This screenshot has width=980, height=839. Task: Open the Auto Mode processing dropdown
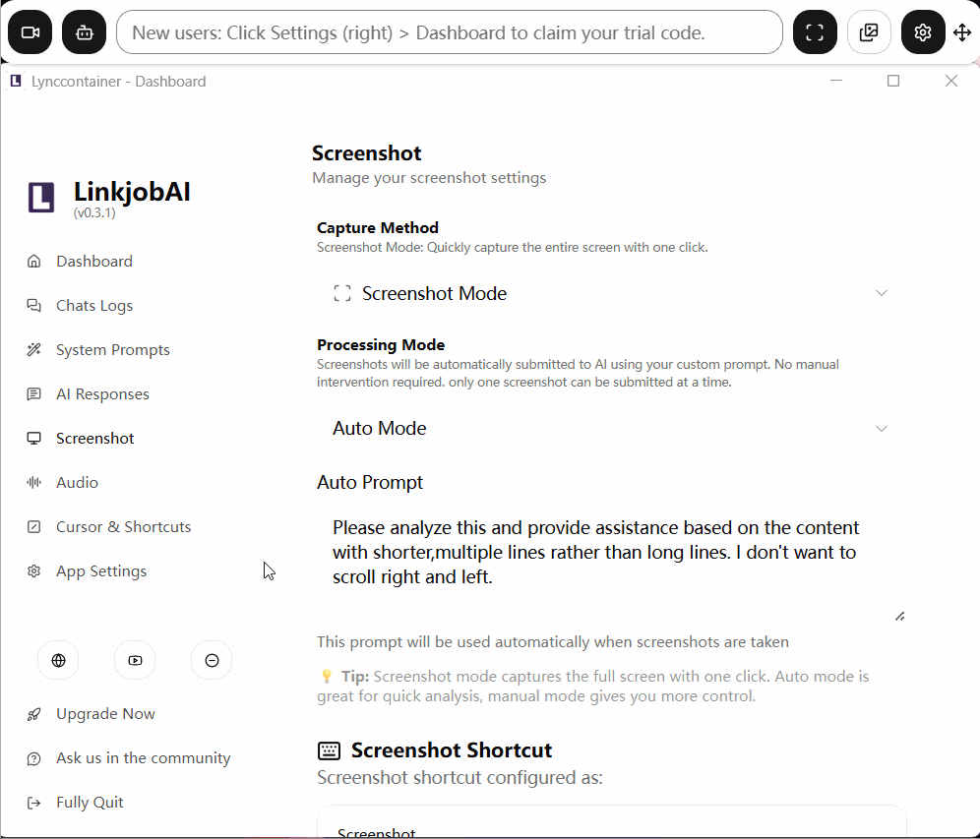click(x=611, y=429)
